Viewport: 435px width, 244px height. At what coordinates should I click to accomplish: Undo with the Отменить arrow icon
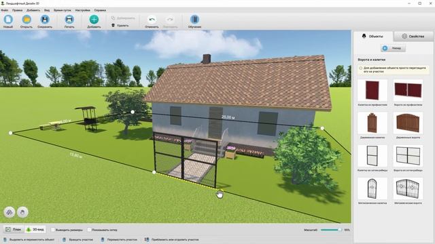pos(152,20)
